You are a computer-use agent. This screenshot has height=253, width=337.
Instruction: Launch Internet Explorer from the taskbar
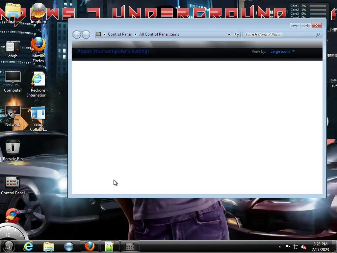click(x=28, y=246)
